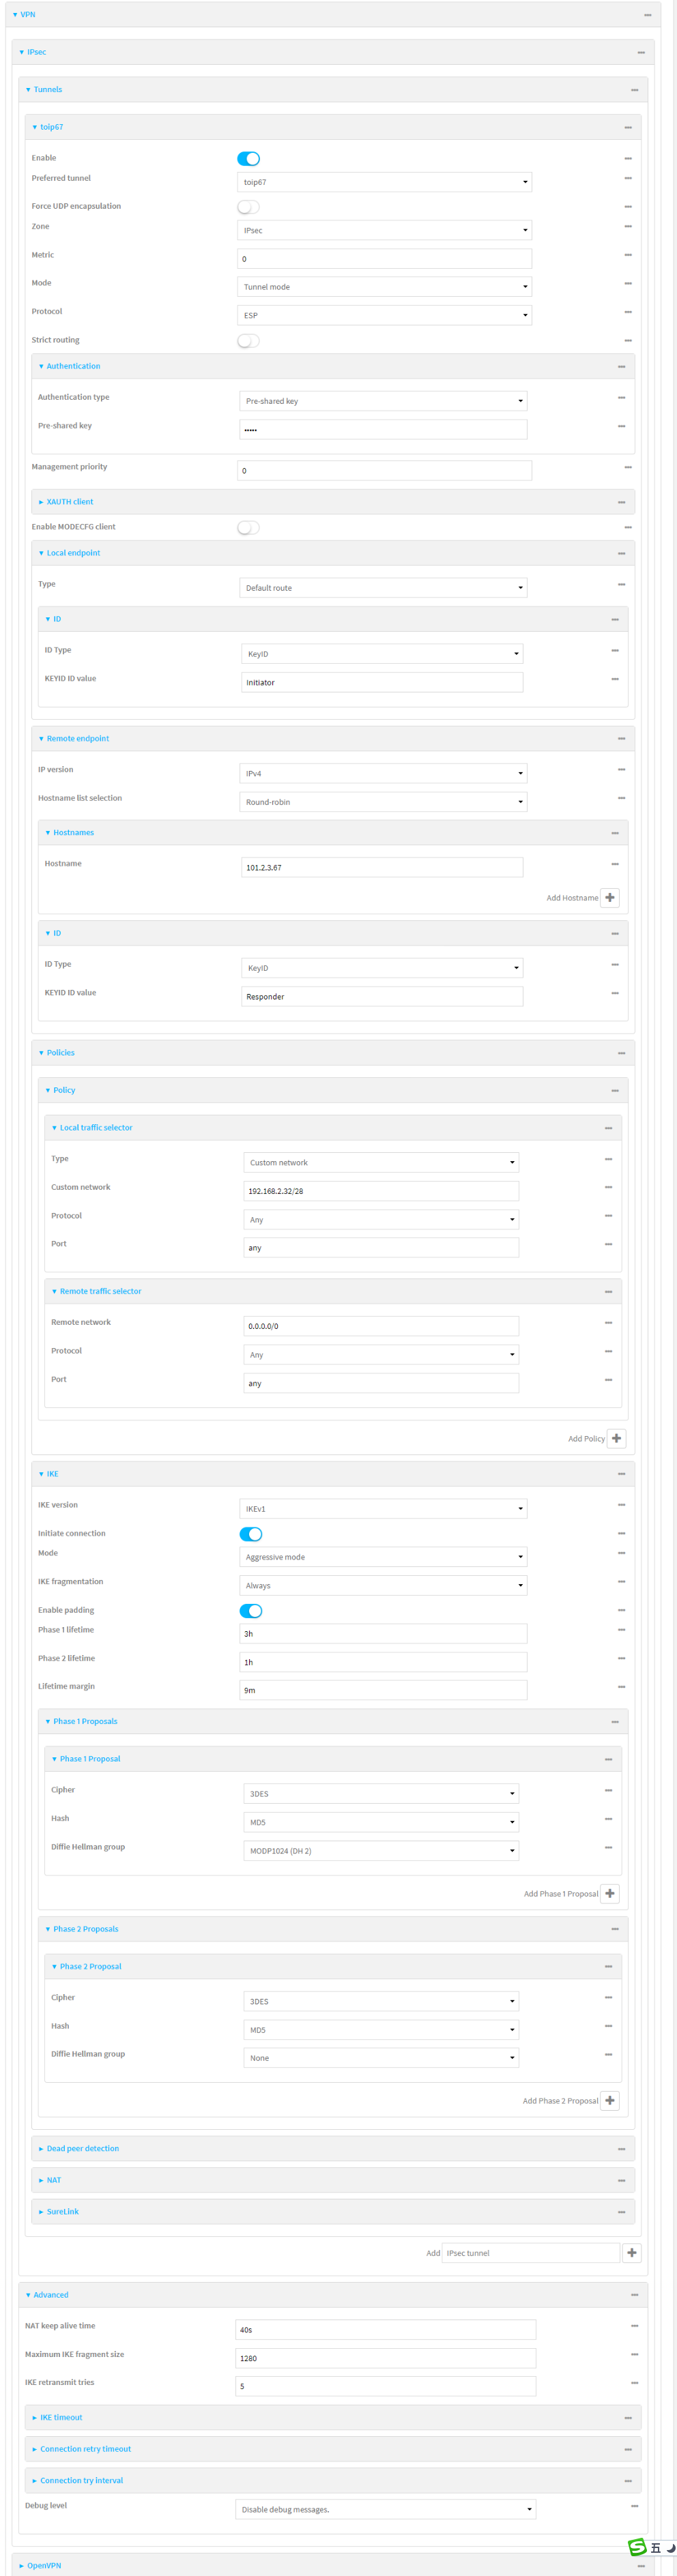Click the Pre-shared key input field
This screenshot has width=677, height=2576.
(x=383, y=429)
